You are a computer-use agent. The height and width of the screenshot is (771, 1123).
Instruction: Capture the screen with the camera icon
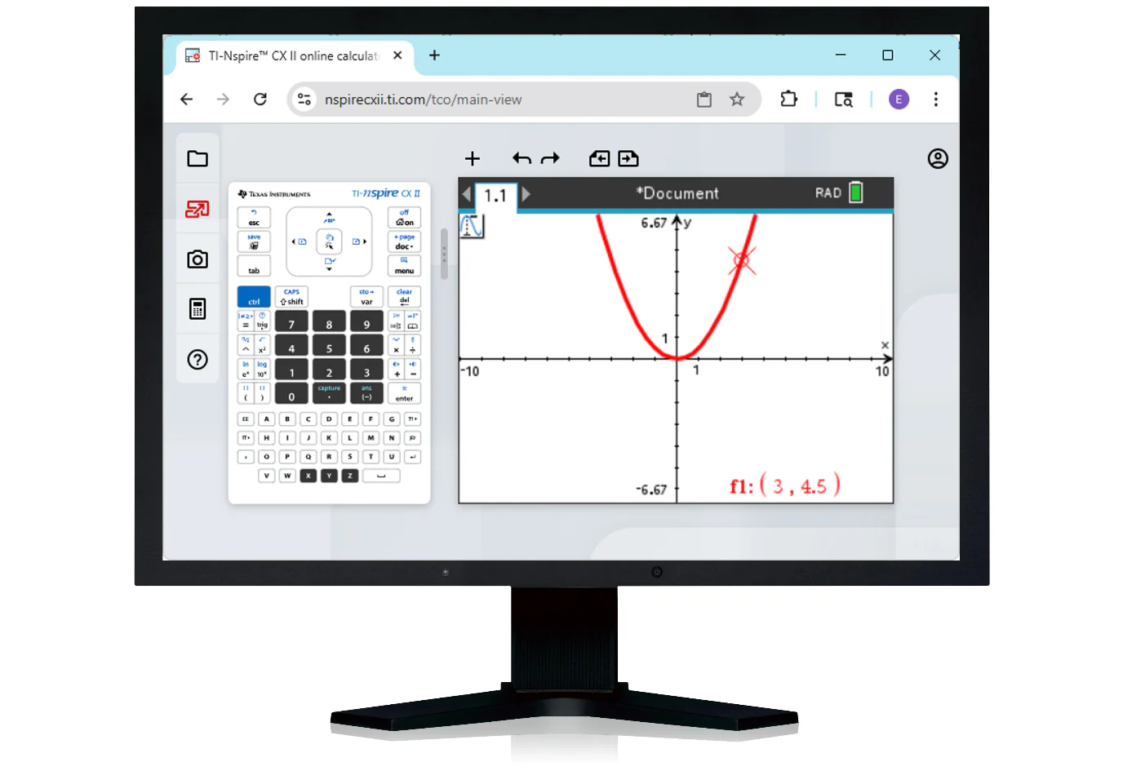click(x=198, y=259)
